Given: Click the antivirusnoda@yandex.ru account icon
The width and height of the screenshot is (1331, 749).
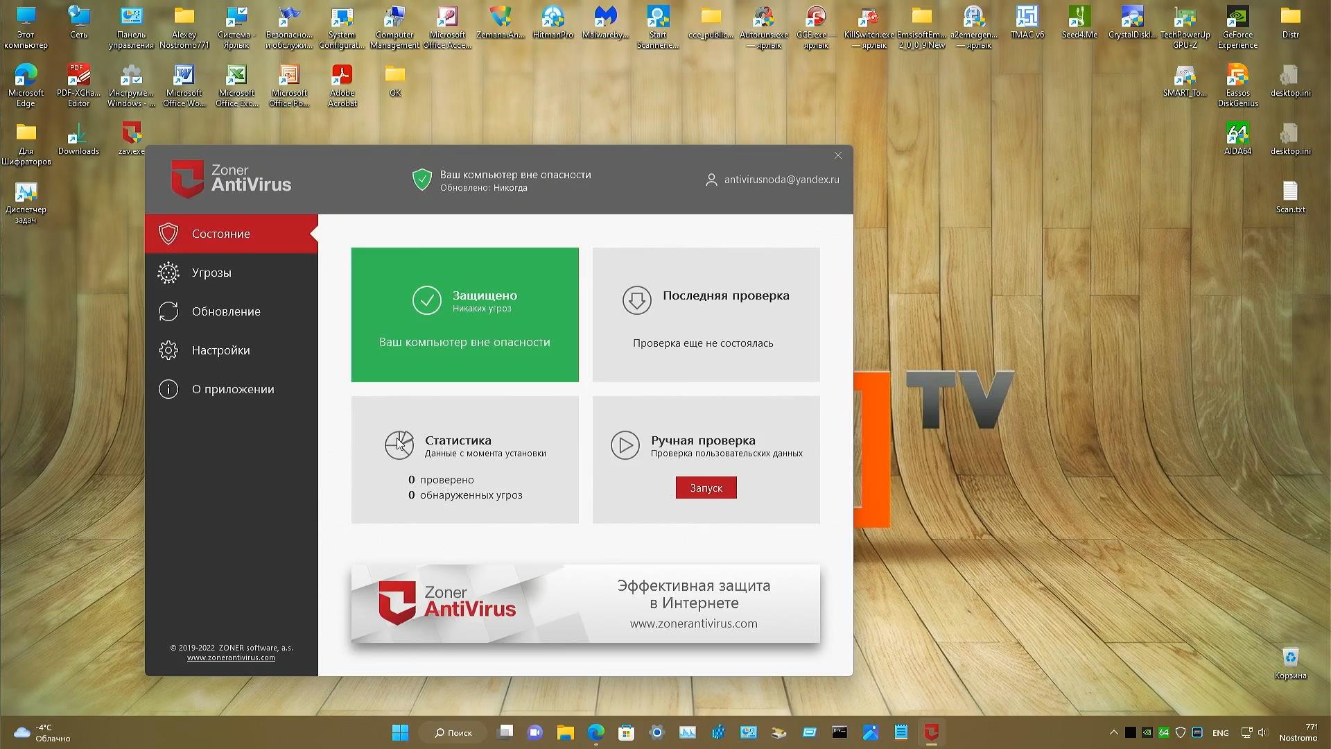Looking at the screenshot, I should click(x=711, y=180).
